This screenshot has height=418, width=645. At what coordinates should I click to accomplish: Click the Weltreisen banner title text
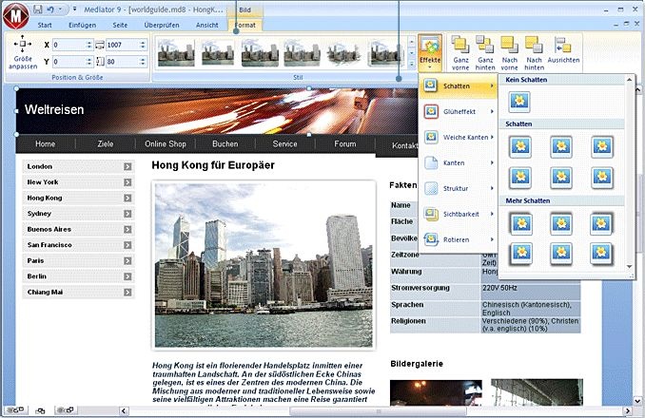54,109
